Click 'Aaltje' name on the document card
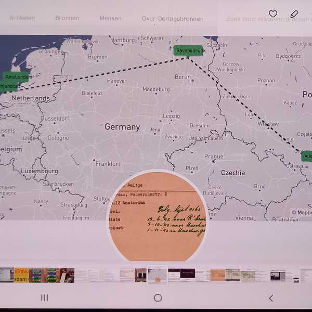The image size is (312, 312). point(135,185)
